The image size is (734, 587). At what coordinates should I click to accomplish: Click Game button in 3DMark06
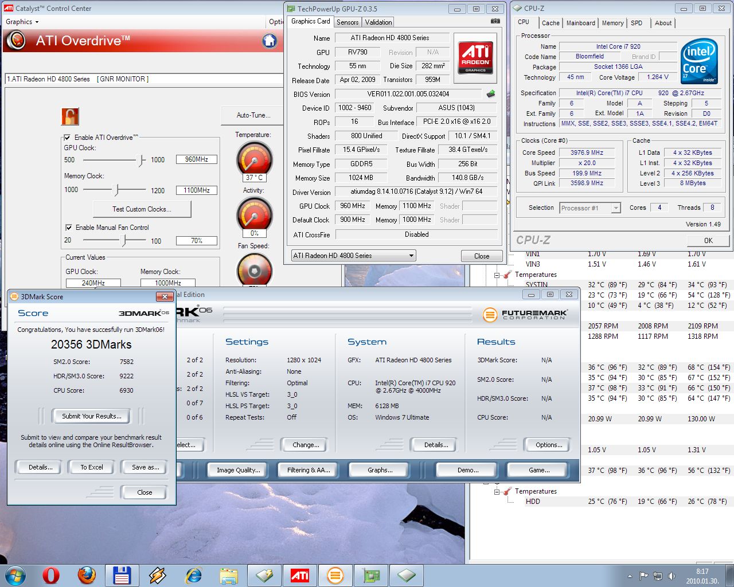pos(538,470)
